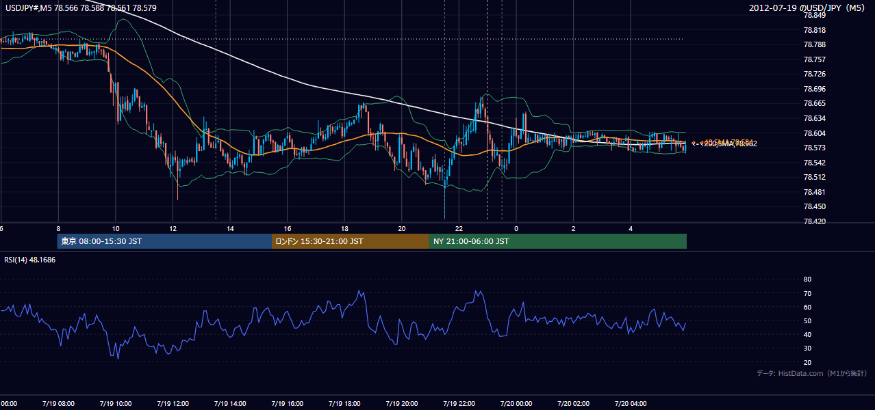Click hour label 12 under price chart
875x410 pixels.
pyautogui.click(x=173, y=228)
